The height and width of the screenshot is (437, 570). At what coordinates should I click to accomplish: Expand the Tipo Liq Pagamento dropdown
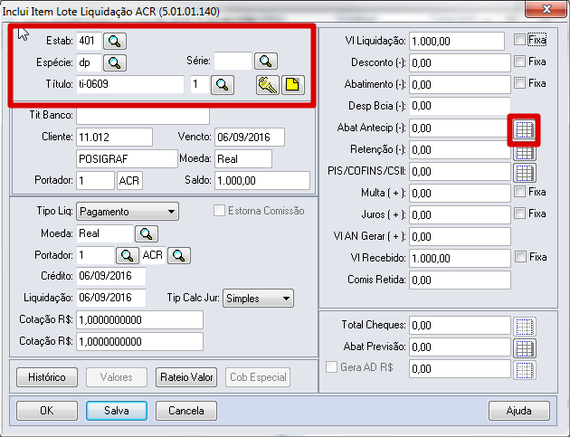tap(128, 212)
